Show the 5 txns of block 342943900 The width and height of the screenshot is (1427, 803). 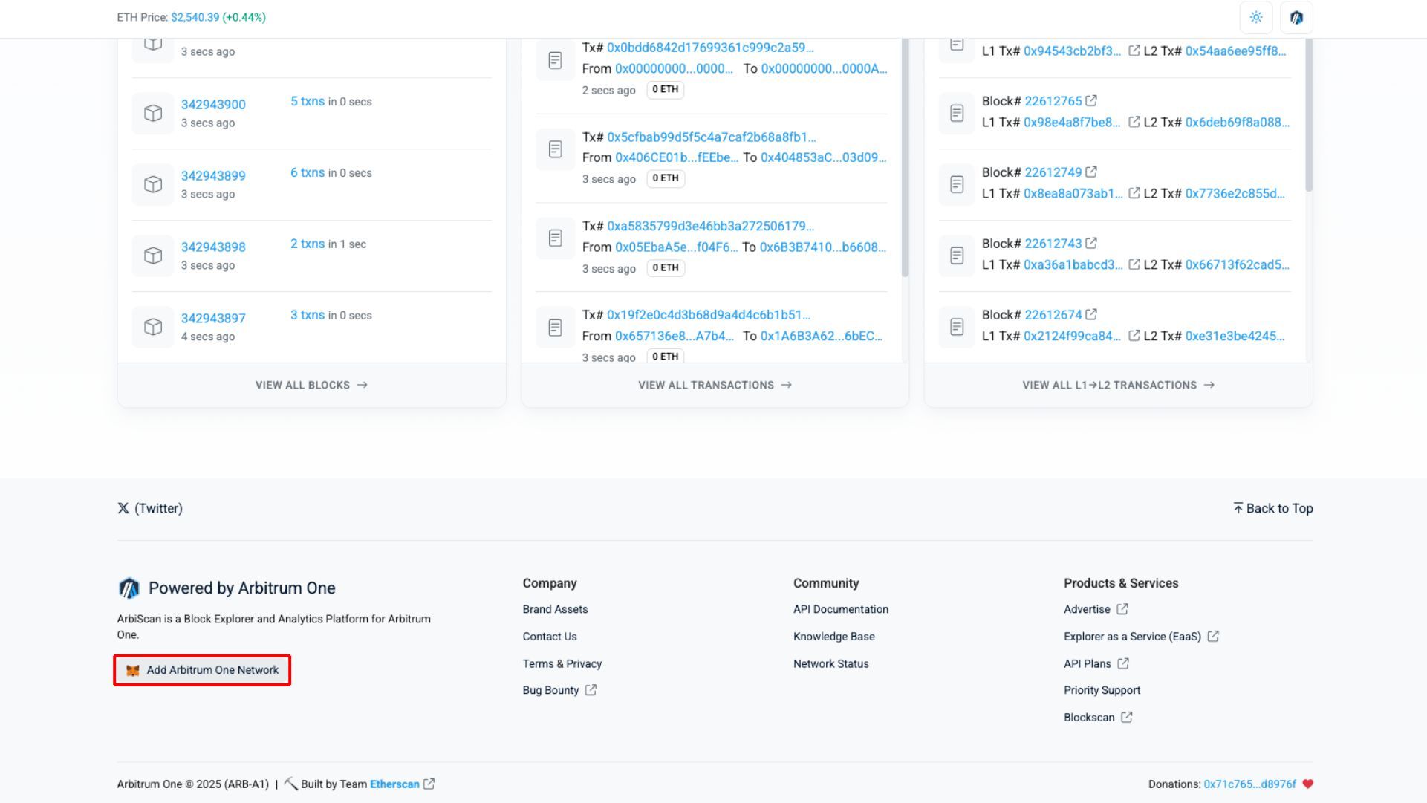[308, 101]
